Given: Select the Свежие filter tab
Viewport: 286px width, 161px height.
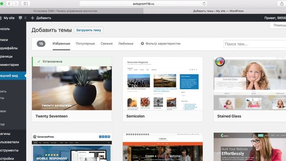Looking at the screenshot, I should (x=106, y=44).
